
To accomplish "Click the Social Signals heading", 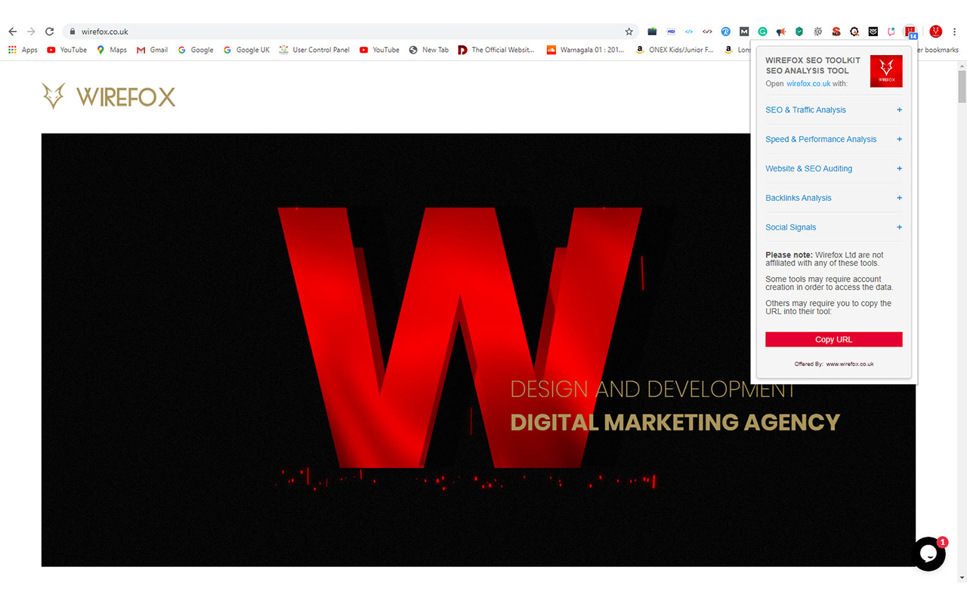I will tap(790, 227).
